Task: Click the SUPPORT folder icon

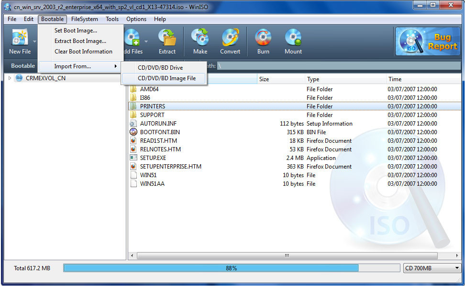Action: click(x=133, y=115)
